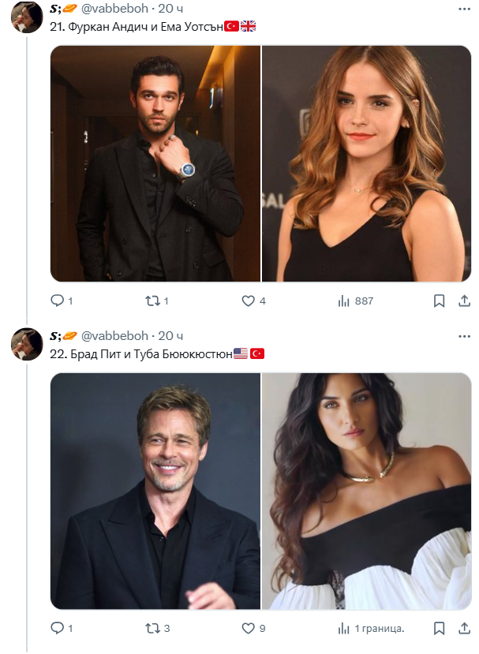Share the tweet numbered 22
Image resolution: width=479 pixels, height=654 pixels.
[464, 629]
